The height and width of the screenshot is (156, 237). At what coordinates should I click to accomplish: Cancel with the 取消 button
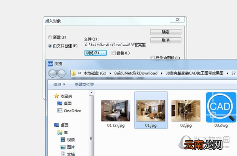coord(166,40)
